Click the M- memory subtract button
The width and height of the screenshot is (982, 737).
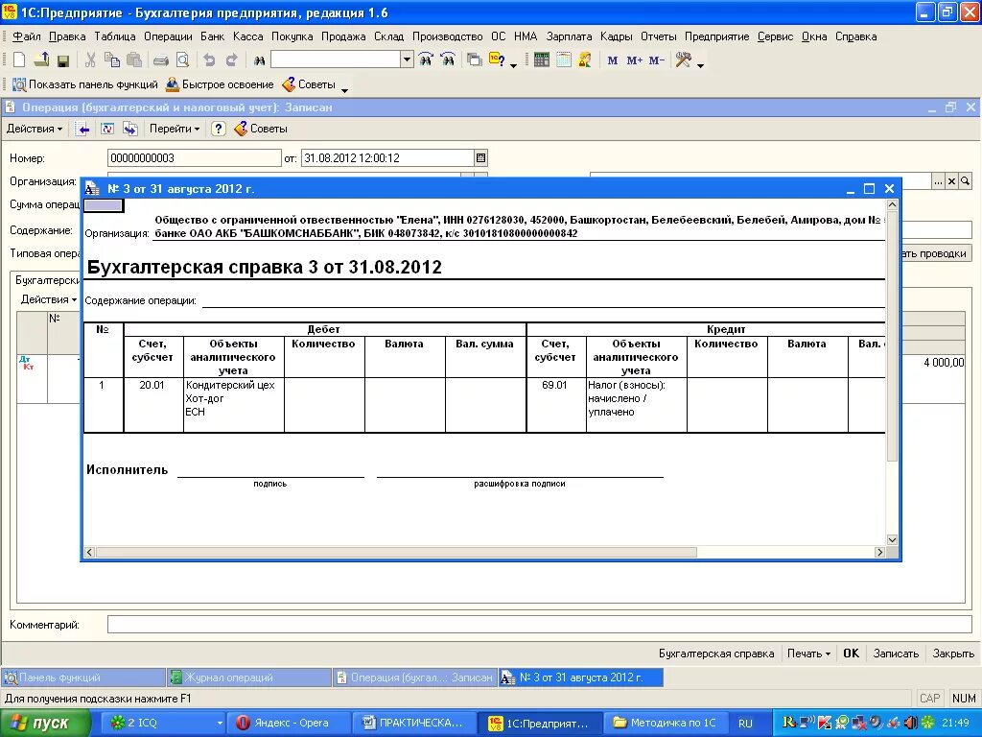[656, 60]
